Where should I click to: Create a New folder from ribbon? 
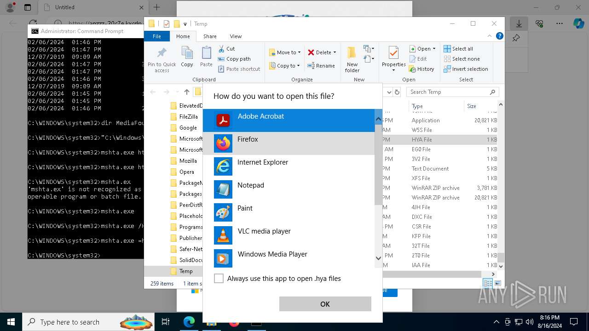point(352,59)
